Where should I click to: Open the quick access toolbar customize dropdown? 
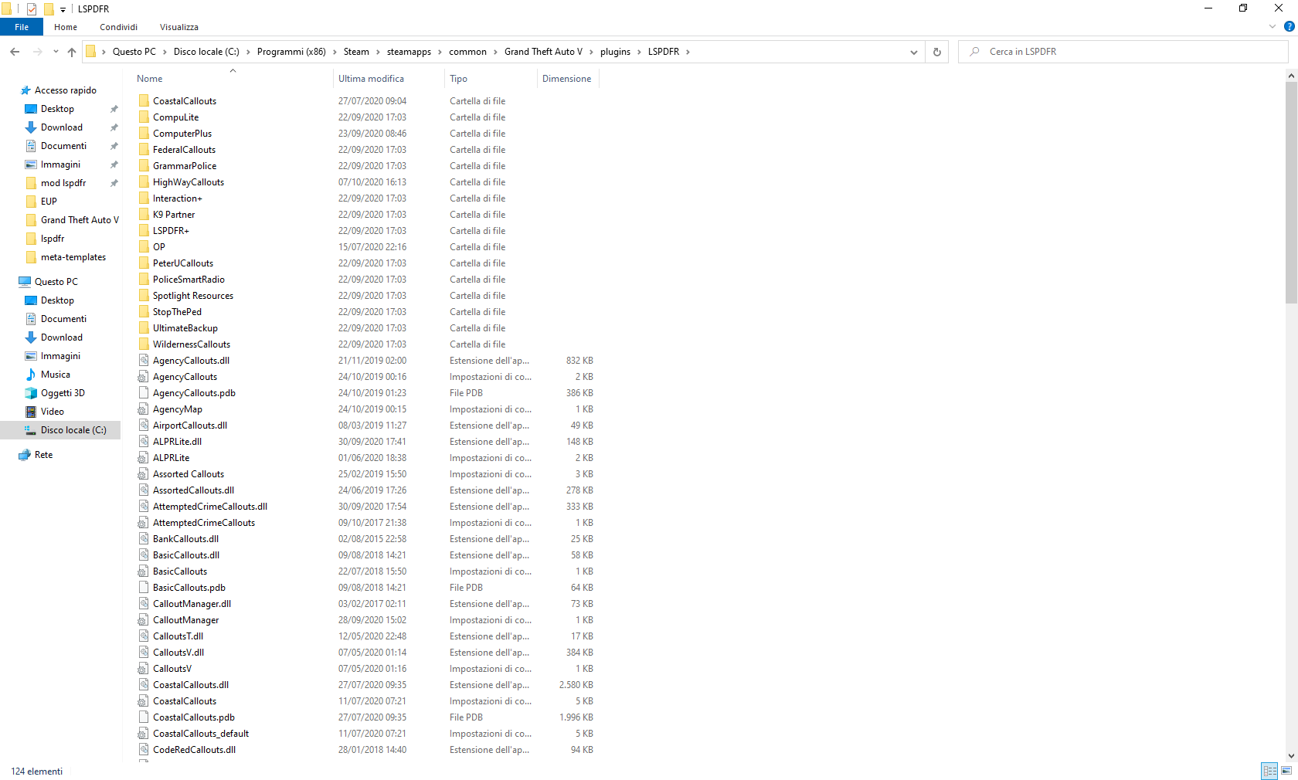(63, 9)
